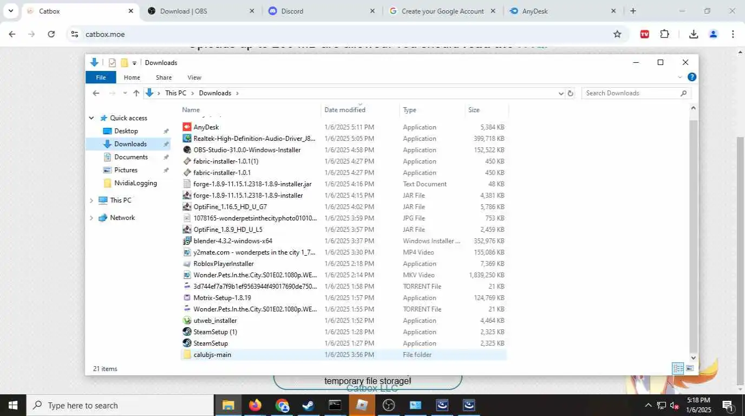Screen dimensions: 745x416
Task: Switch to large icons view layout
Action: click(690, 369)
